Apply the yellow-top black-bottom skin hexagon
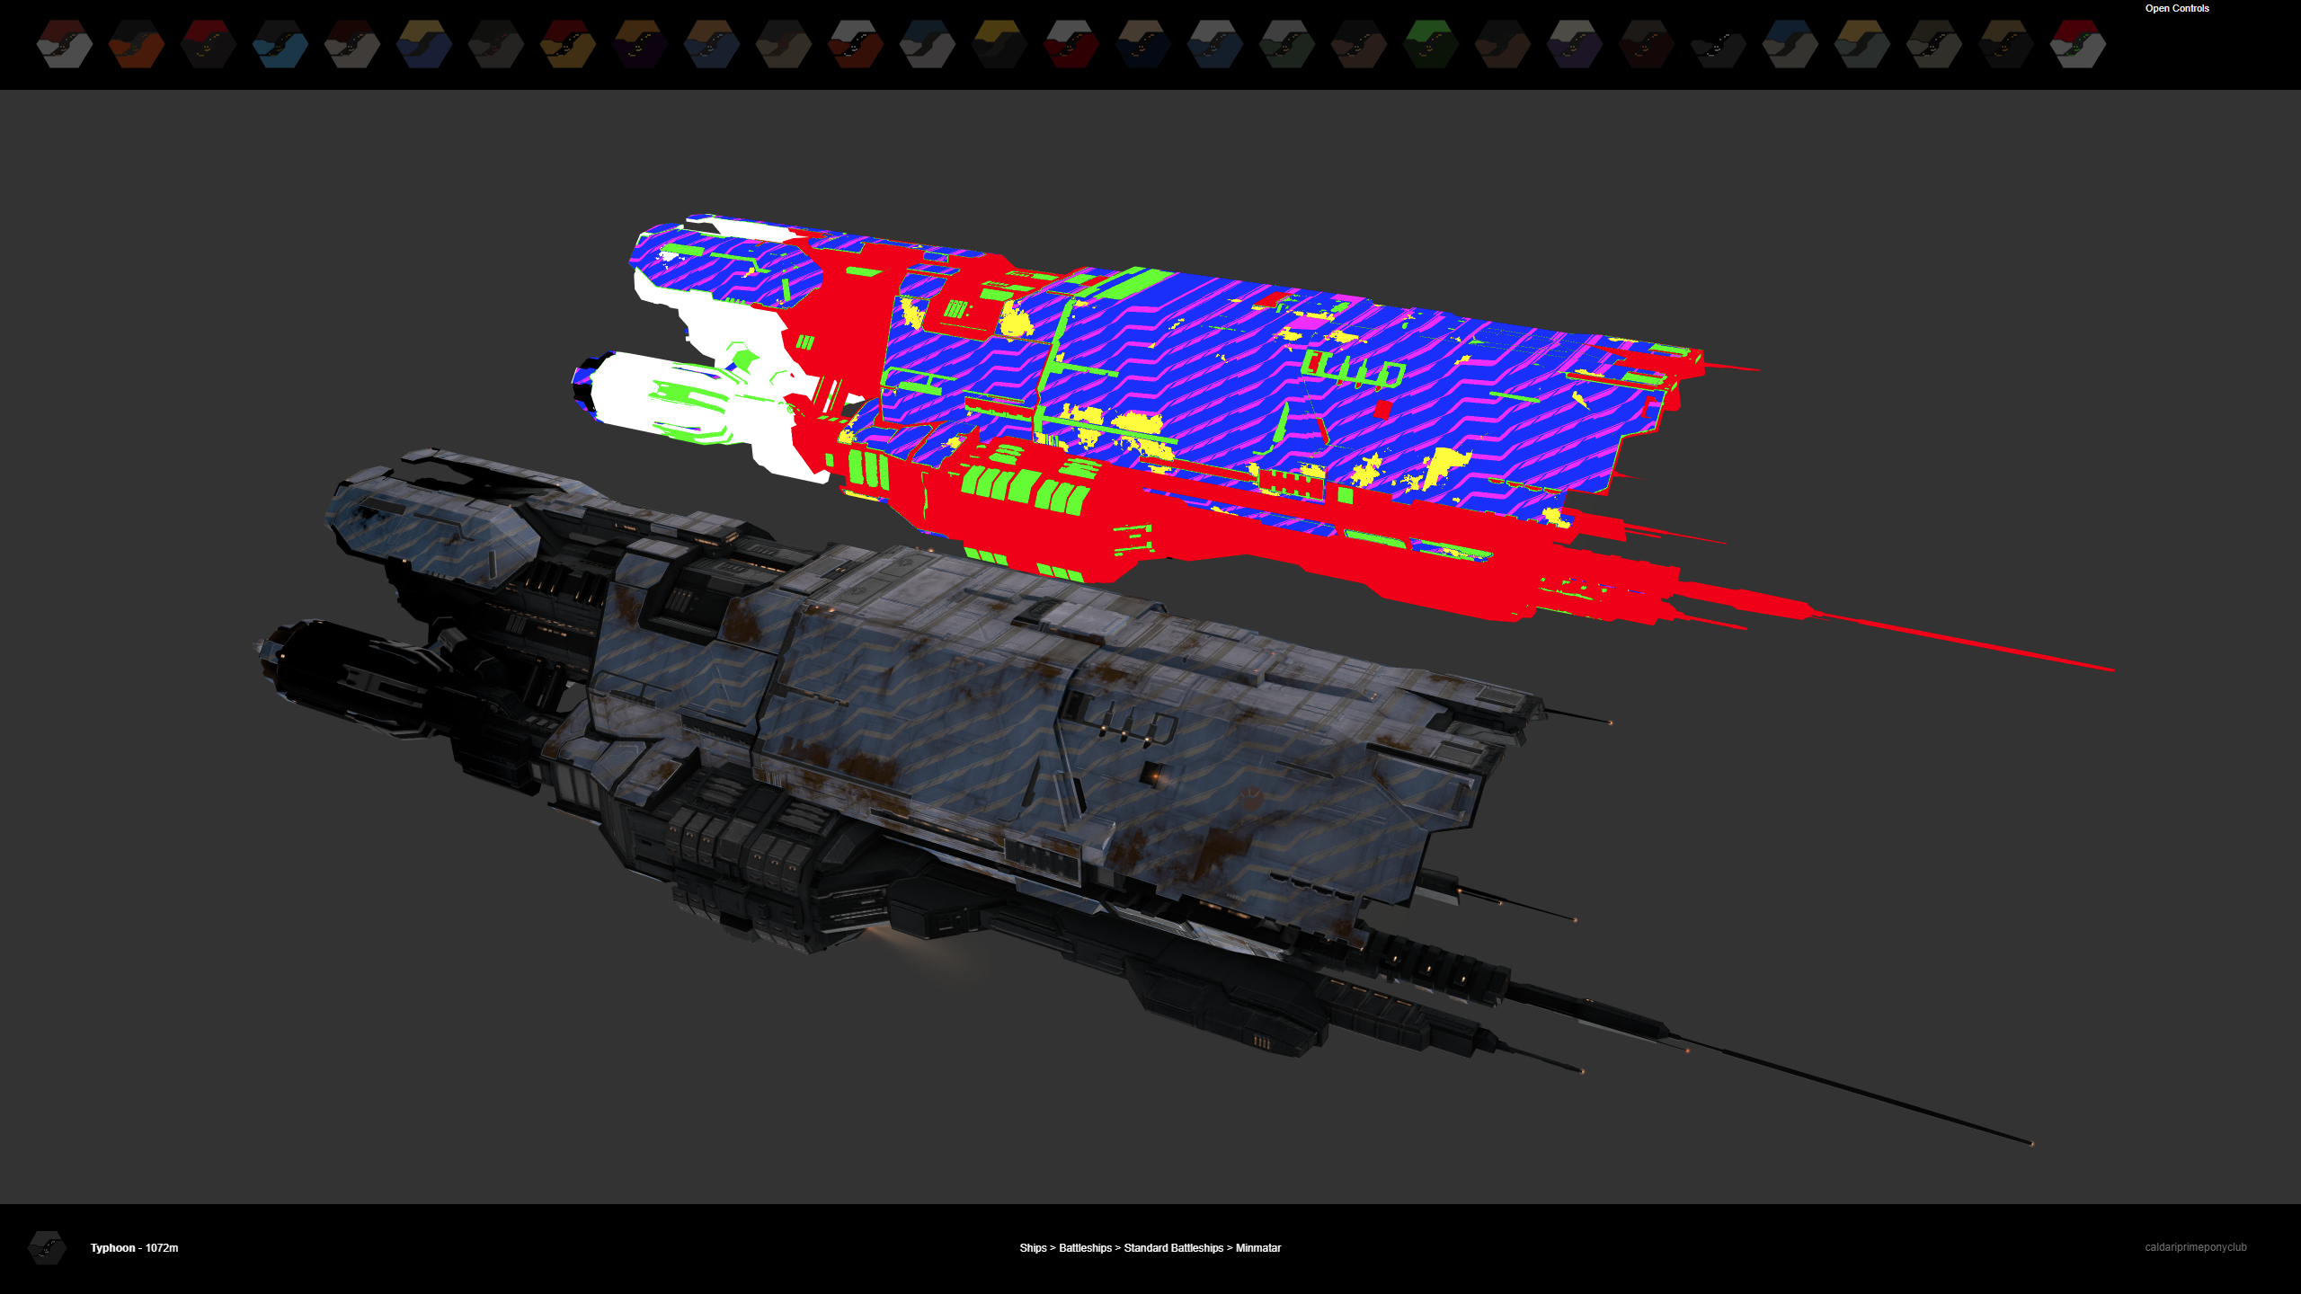This screenshot has height=1294, width=2301. (999, 45)
